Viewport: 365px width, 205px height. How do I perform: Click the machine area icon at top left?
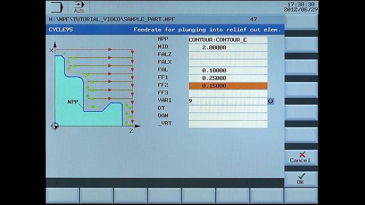57,7
